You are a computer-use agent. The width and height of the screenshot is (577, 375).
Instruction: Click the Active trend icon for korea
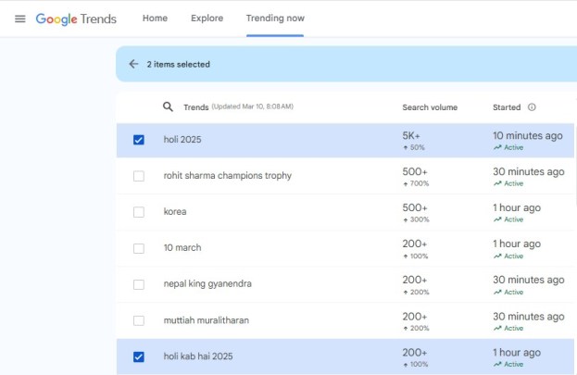[497, 219]
